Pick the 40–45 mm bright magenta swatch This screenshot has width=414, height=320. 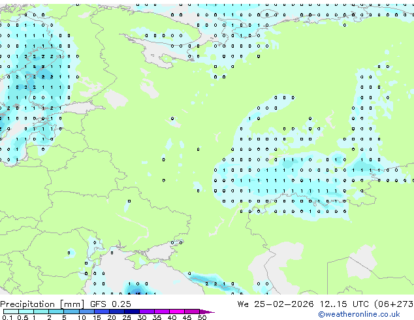tap(177, 312)
